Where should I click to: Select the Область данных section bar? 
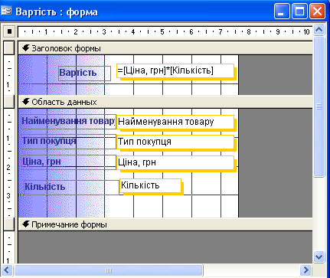[x=165, y=102]
